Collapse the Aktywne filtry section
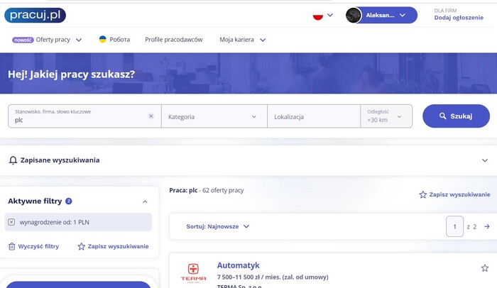Screen dimensions: 497x288 [145, 201]
